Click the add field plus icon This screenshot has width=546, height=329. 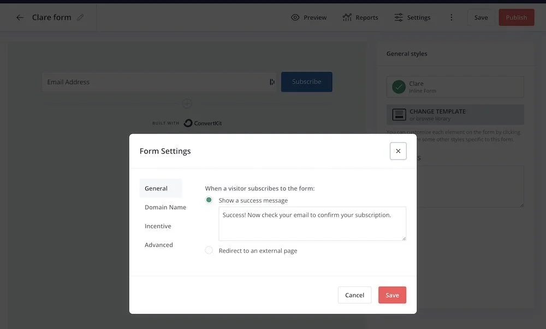coord(187,103)
